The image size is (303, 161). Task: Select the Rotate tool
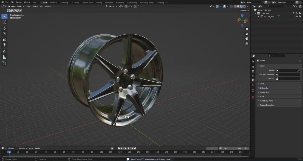tap(4, 34)
